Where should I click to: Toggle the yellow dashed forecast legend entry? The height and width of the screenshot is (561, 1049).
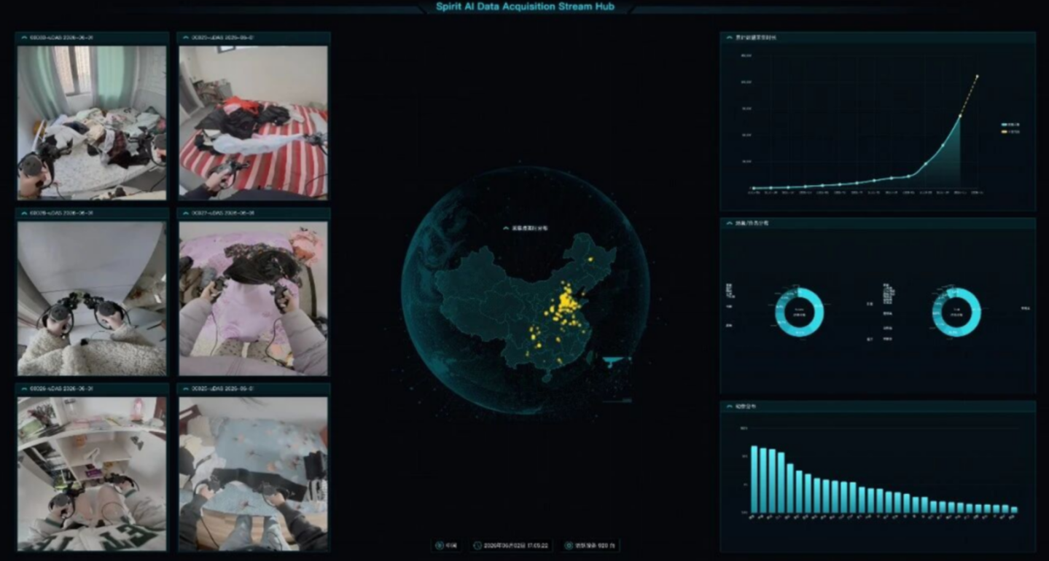pos(1010,132)
